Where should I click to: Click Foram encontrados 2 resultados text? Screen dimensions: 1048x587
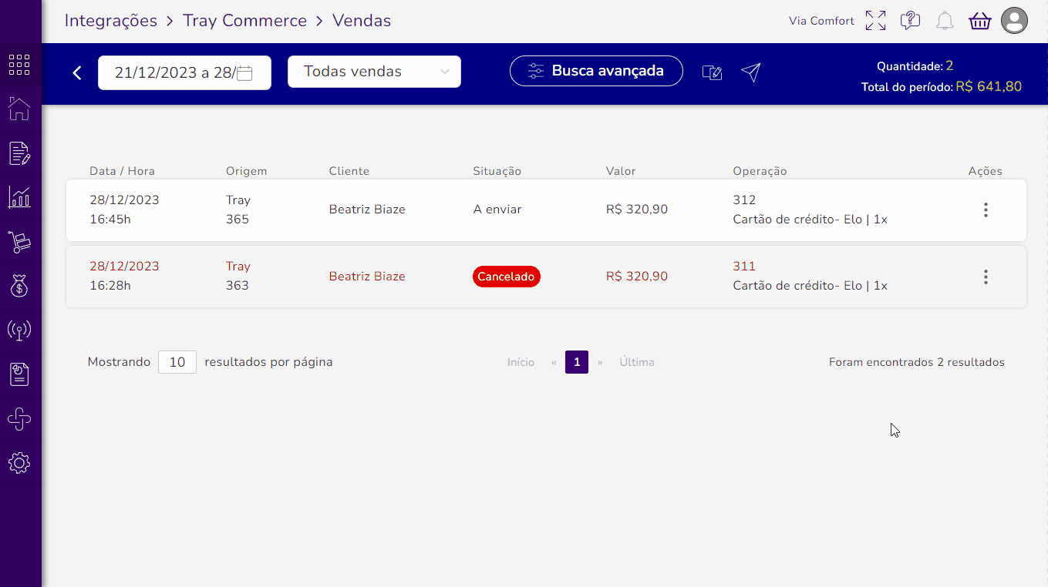tap(917, 362)
